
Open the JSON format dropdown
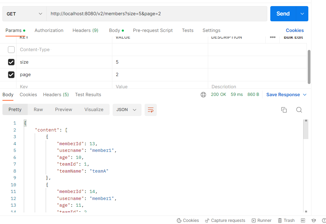click(x=127, y=110)
